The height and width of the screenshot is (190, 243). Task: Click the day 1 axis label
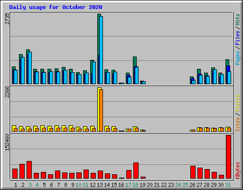(x=16, y=185)
